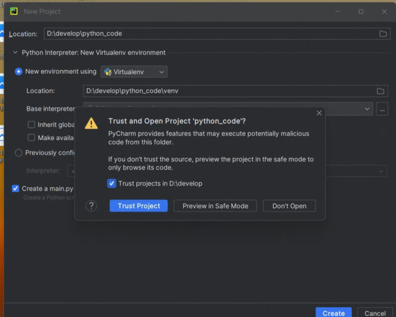Select Previously configured interpreter radio button

pyautogui.click(x=18, y=153)
